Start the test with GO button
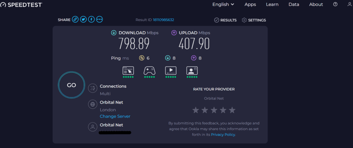The image size is (353, 148). [71, 85]
